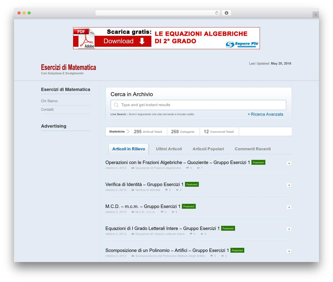Switch to the Ultimi Articoli tab
The width and height of the screenshot is (333, 282).
pyautogui.click(x=169, y=149)
